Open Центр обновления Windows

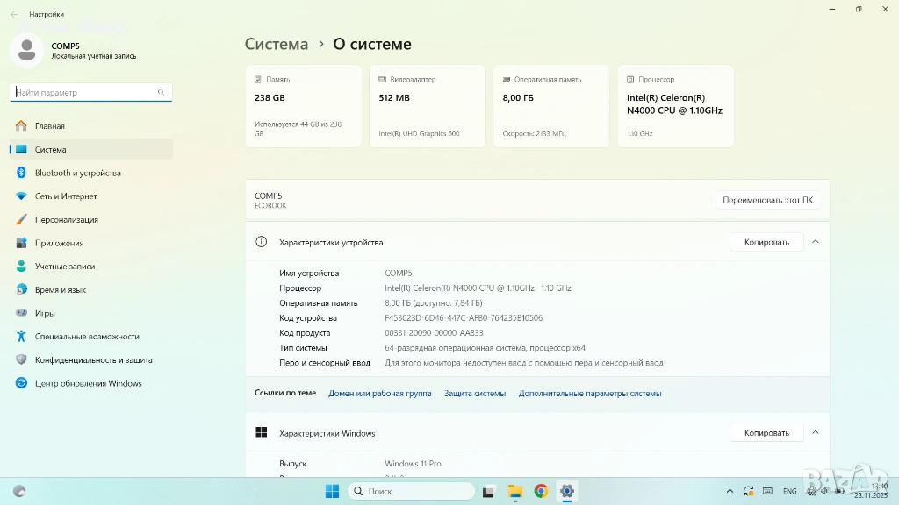pos(88,383)
